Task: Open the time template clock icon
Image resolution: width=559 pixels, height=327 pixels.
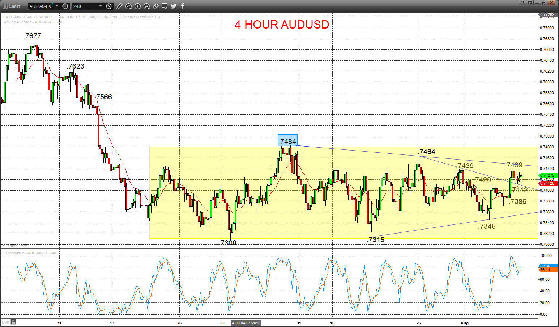Action: pyautogui.click(x=109, y=6)
